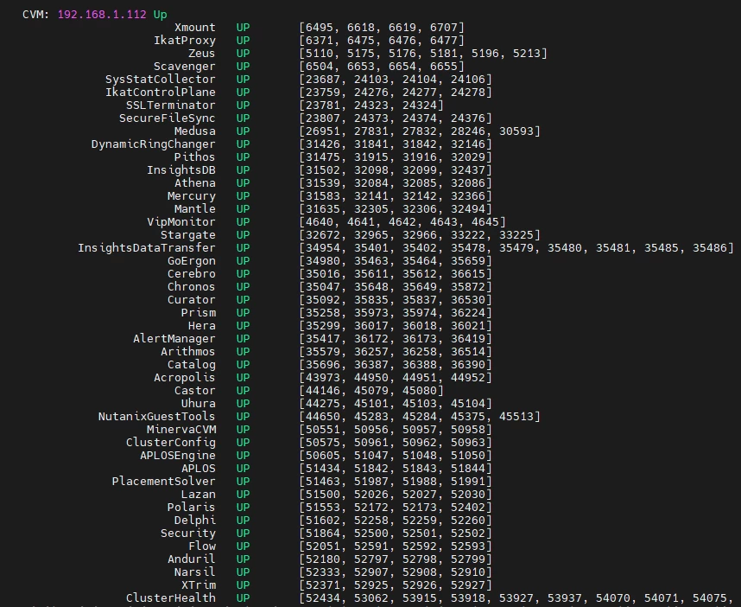Select the Athena service name
The image size is (741, 607).
(x=194, y=183)
